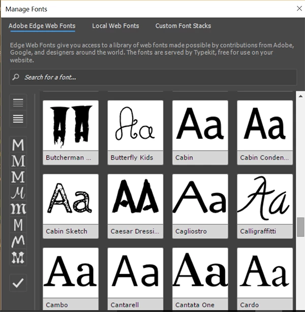Focus the Search for a font field
305x312 pixels.
tap(153, 77)
